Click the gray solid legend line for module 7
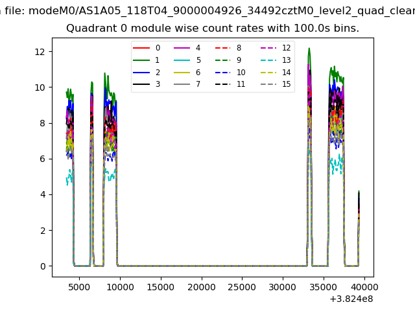The height and width of the screenshot is (311, 415). [182, 85]
